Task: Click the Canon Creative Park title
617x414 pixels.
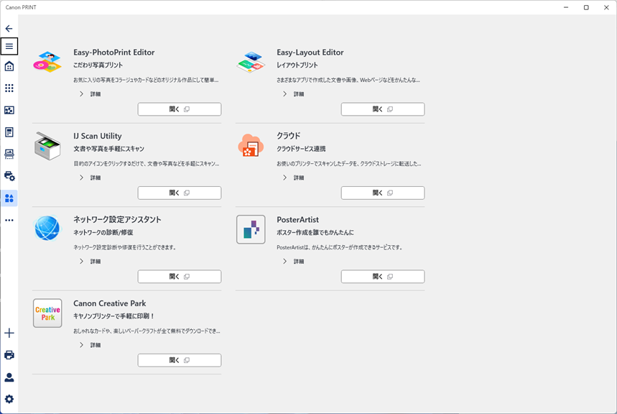Action: 109,303
